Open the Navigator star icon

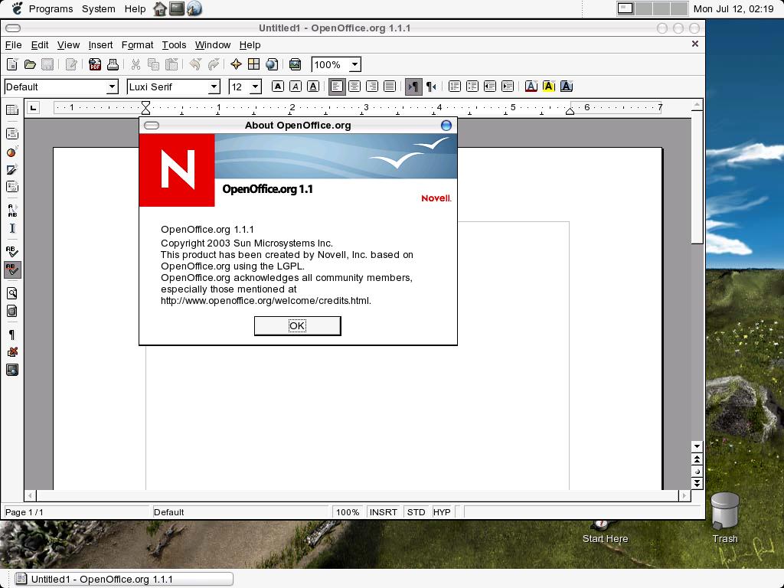click(x=236, y=64)
